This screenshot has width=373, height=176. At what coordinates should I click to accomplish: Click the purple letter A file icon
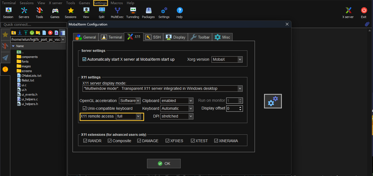pos(56,33)
